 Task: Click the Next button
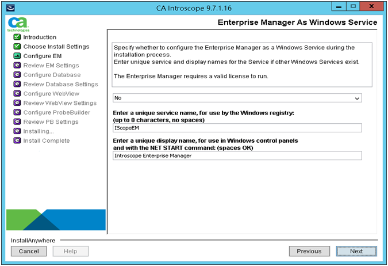pos(356,251)
